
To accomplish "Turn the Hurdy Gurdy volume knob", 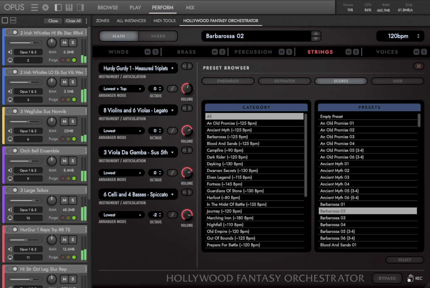I will click(187, 89).
